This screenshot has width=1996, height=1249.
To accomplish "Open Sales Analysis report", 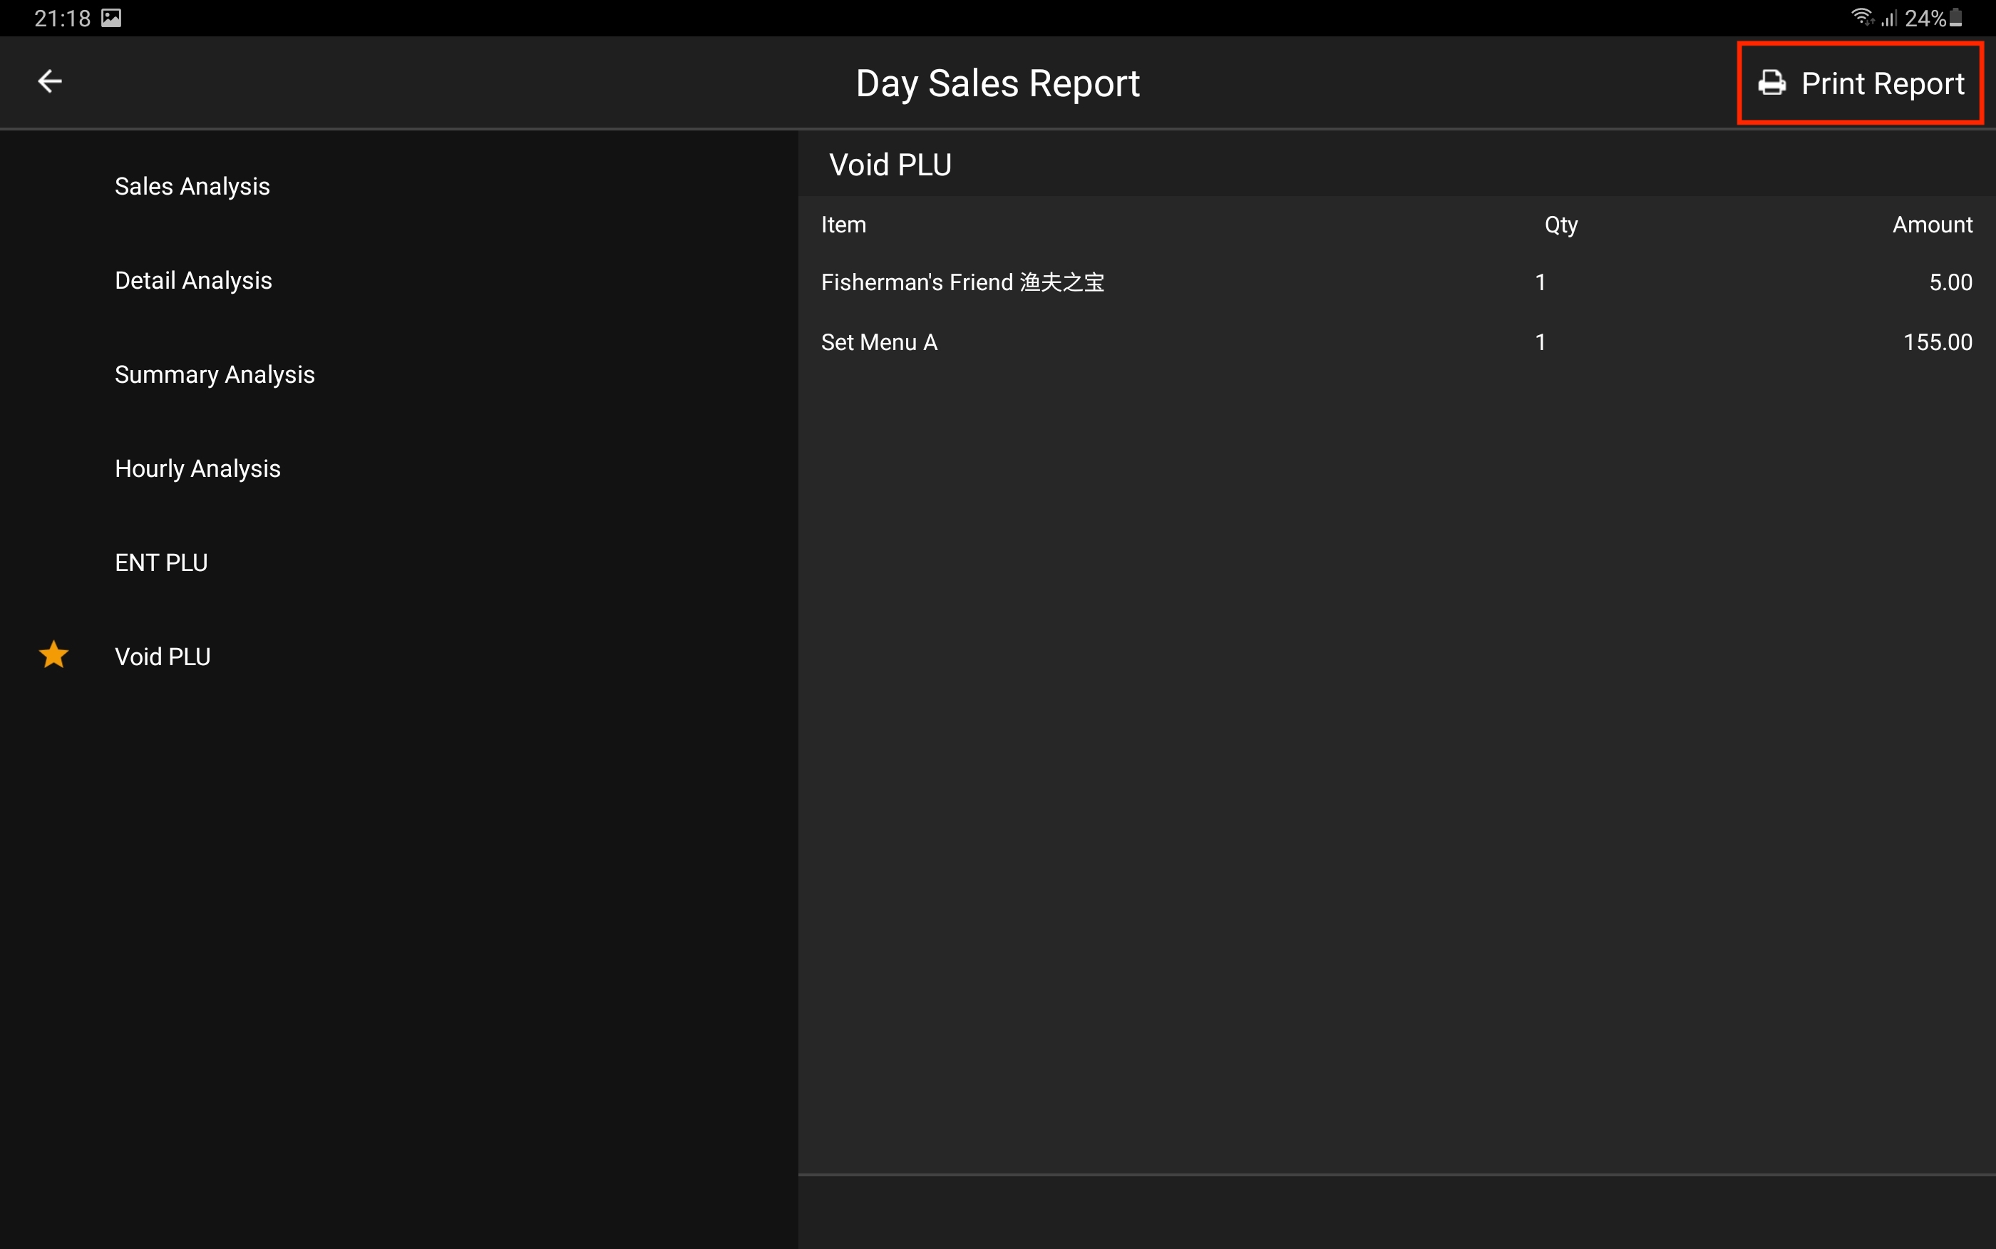I will [192, 186].
